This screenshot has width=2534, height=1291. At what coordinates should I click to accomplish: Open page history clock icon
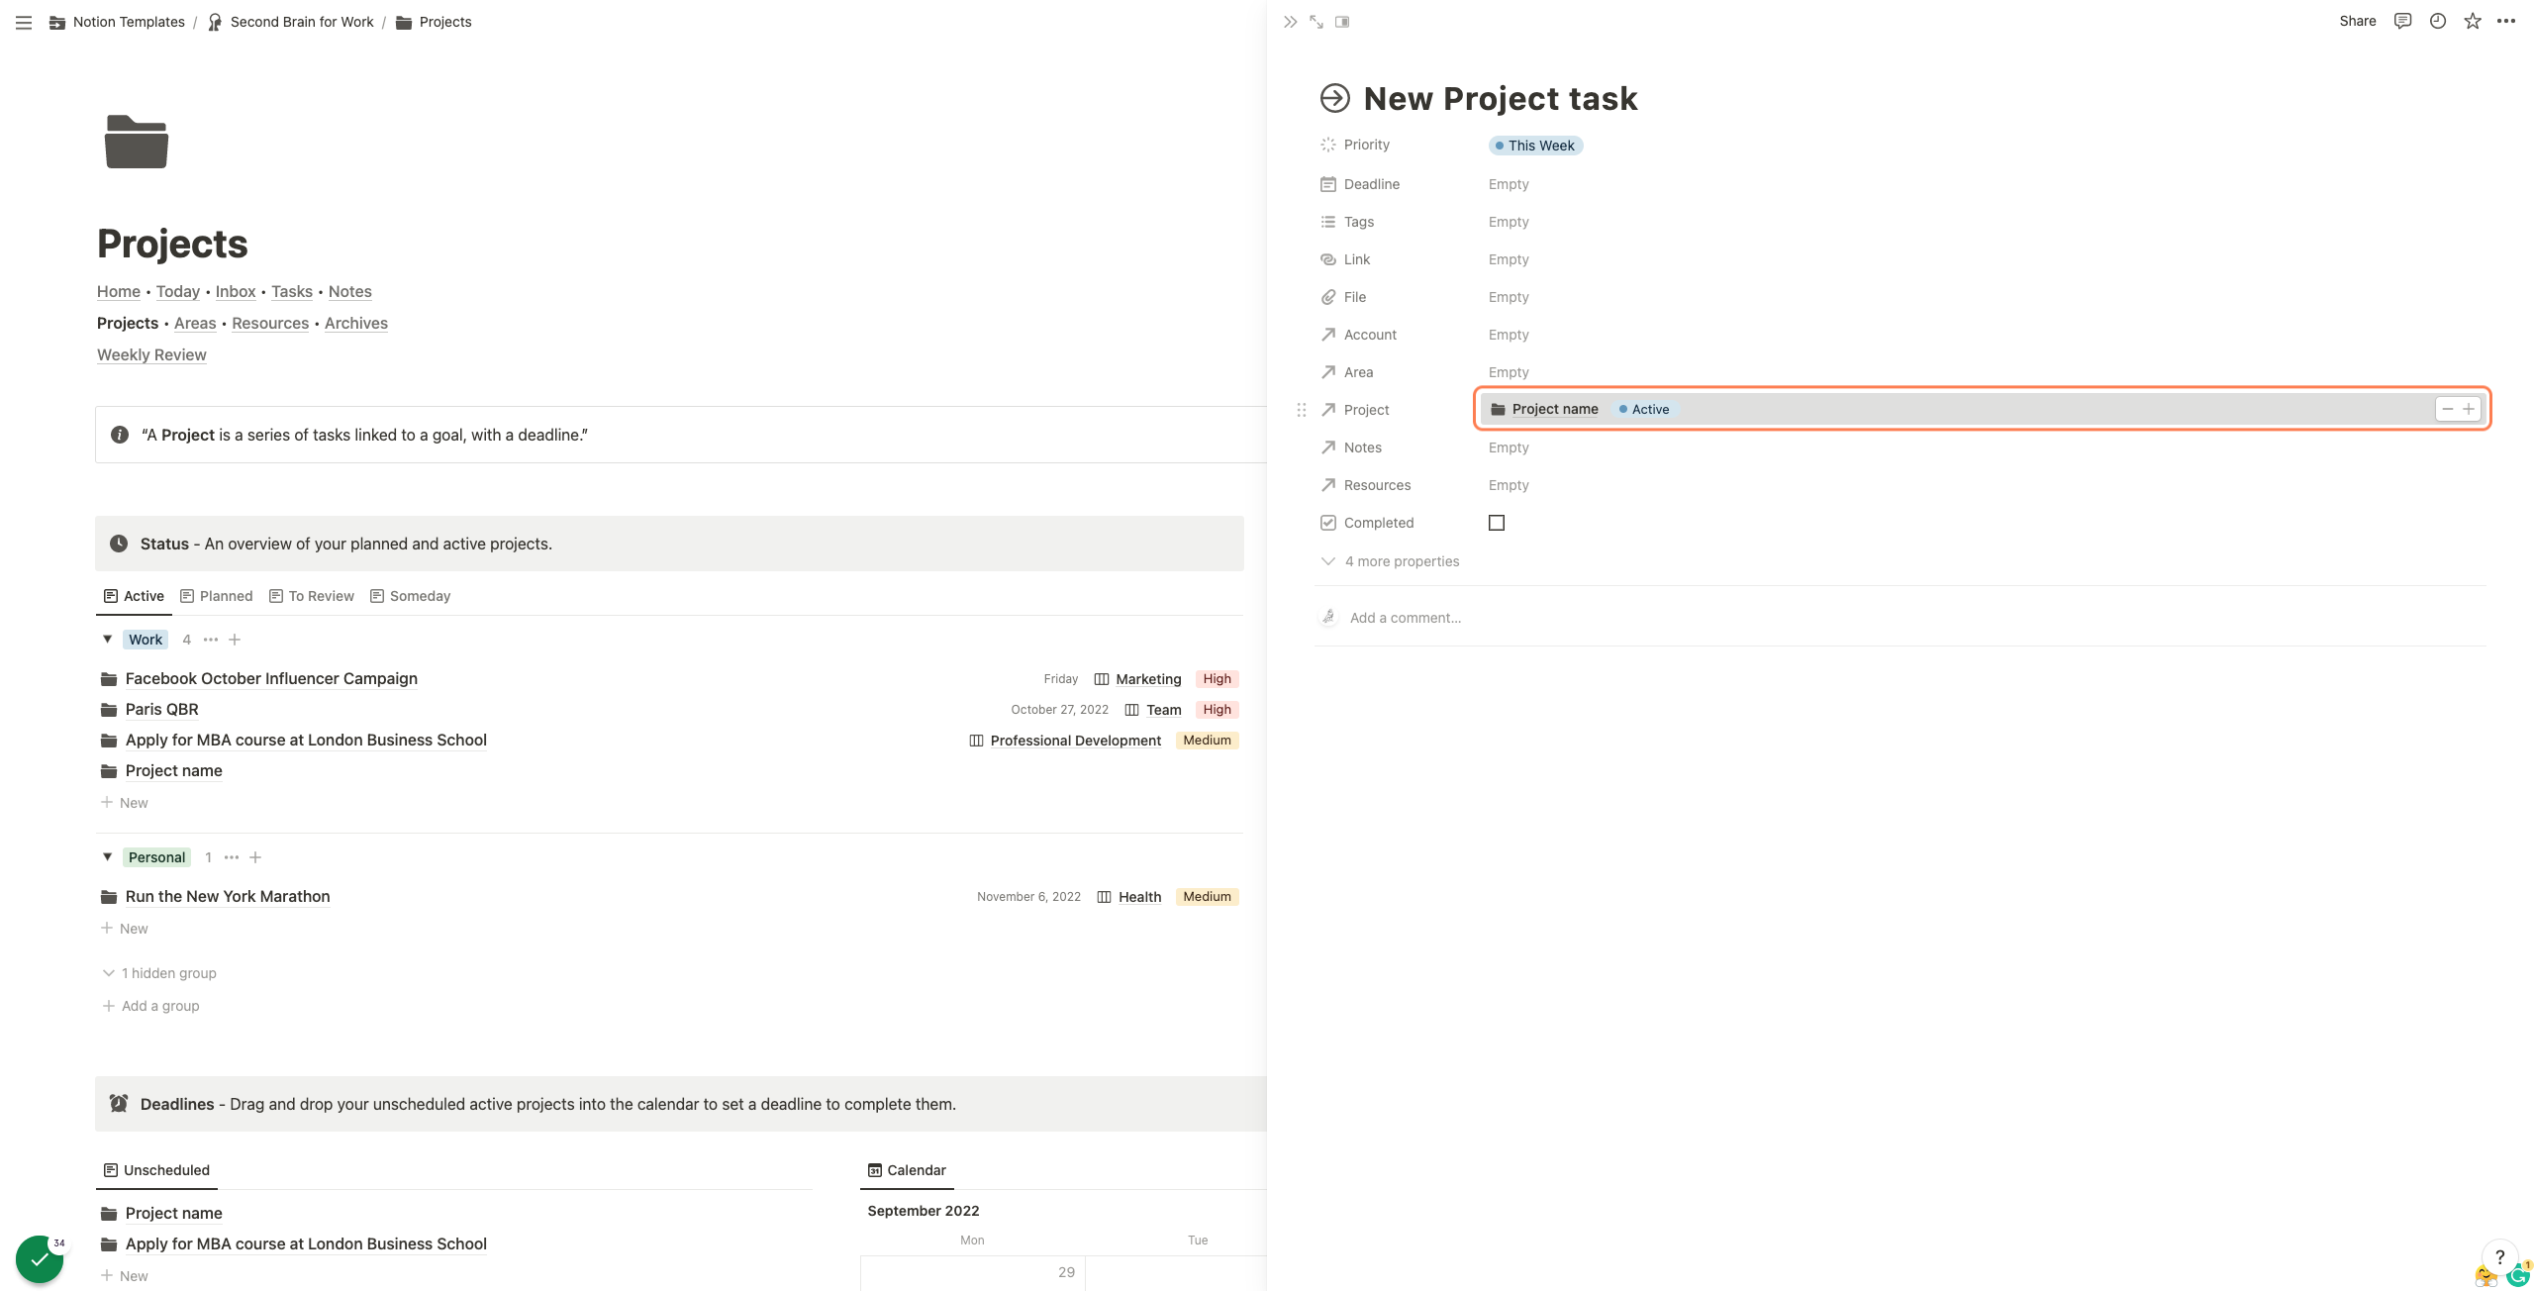tap(2438, 21)
